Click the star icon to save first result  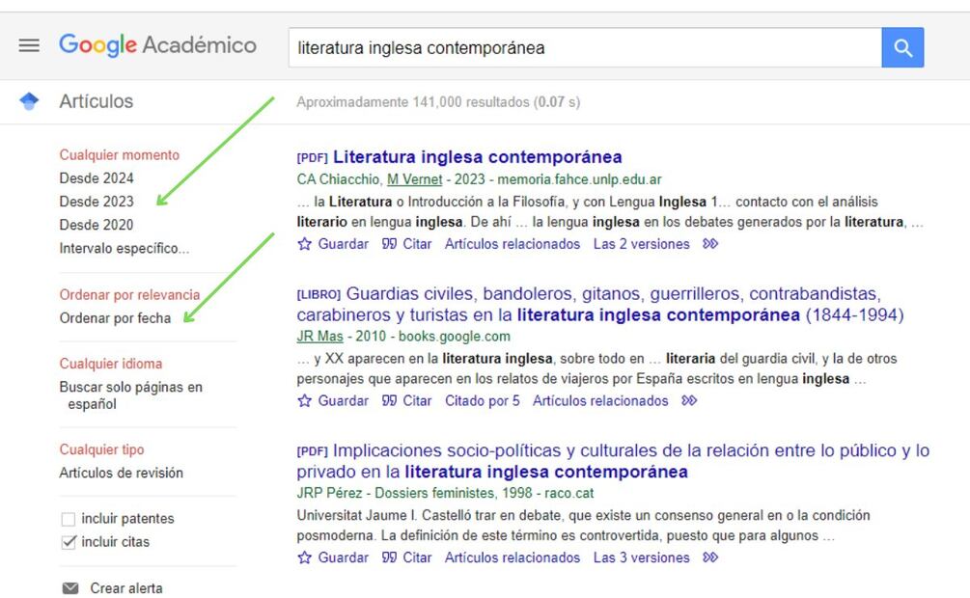coord(305,244)
